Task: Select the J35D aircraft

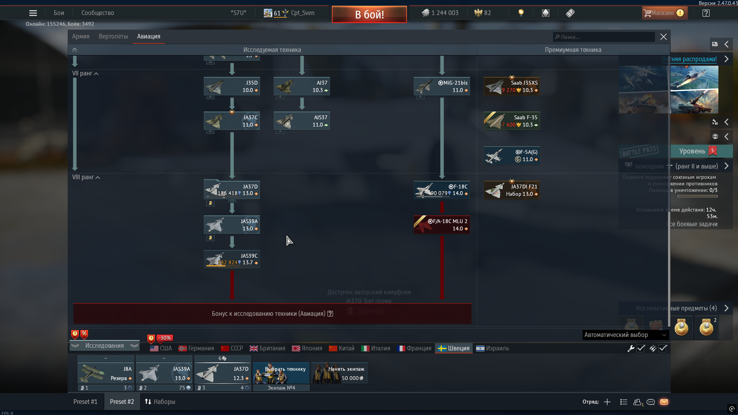Action: tap(232, 86)
